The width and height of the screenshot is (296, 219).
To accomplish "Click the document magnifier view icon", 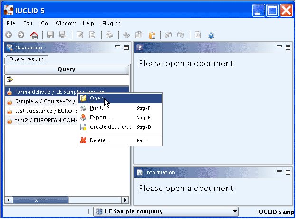I will [x=92, y=35].
